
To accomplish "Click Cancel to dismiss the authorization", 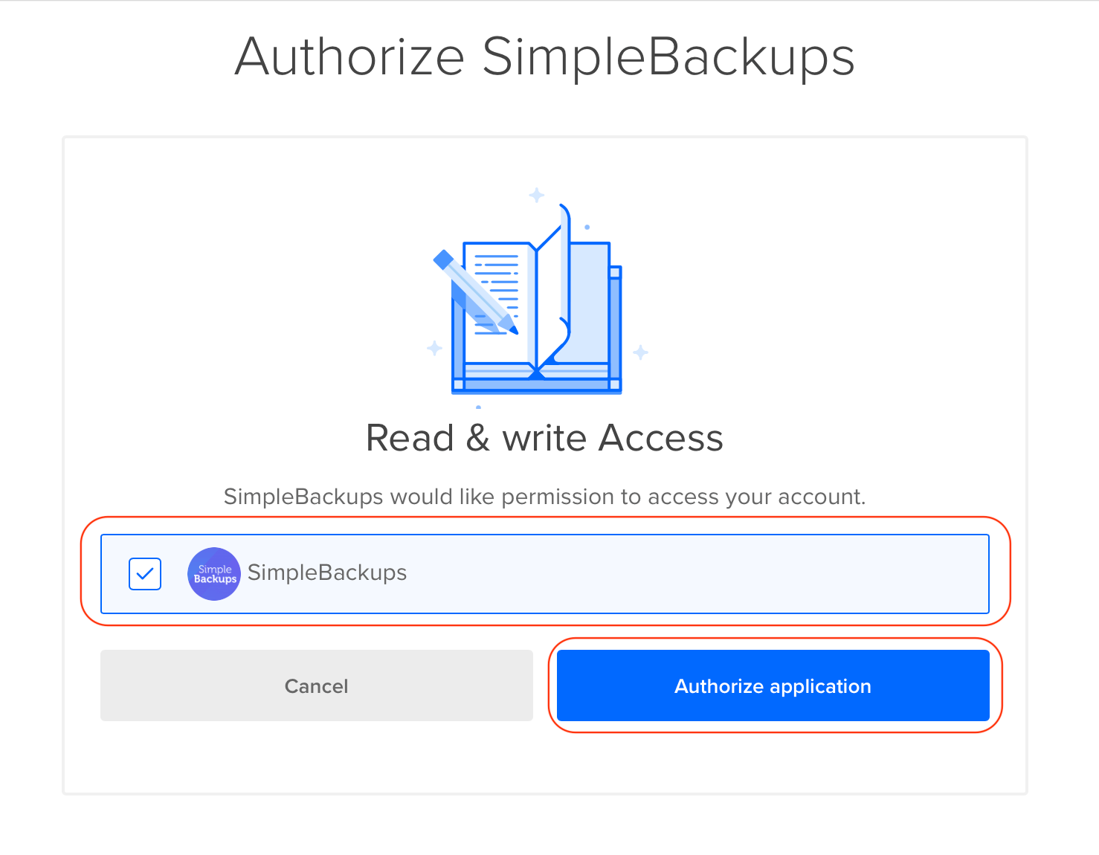I will [316, 685].
